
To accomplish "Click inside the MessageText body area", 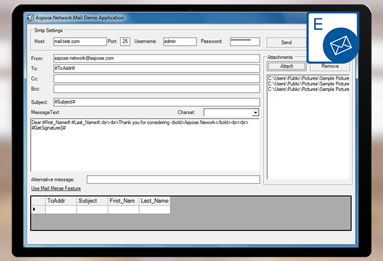I will (x=145, y=145).
